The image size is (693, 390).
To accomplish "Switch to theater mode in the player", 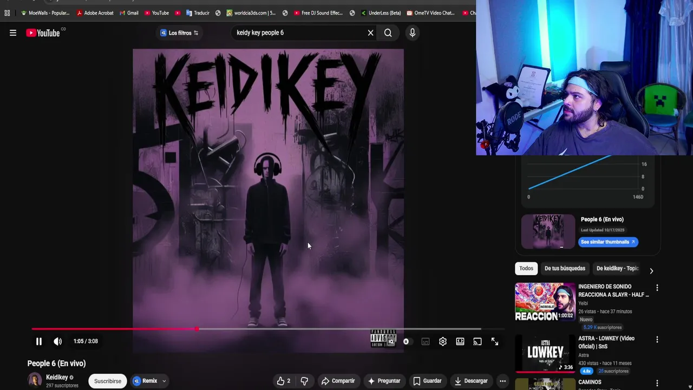I will pyautogui.click(x=460, y=341).
